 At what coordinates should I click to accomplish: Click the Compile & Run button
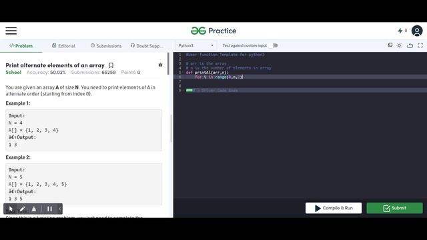click(x=334, y=208)
